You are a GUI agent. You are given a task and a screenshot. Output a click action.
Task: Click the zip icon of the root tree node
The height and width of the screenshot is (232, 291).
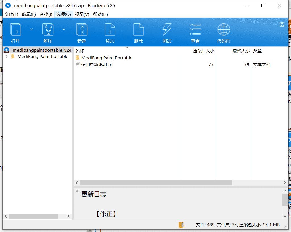(x=7, y=50)
